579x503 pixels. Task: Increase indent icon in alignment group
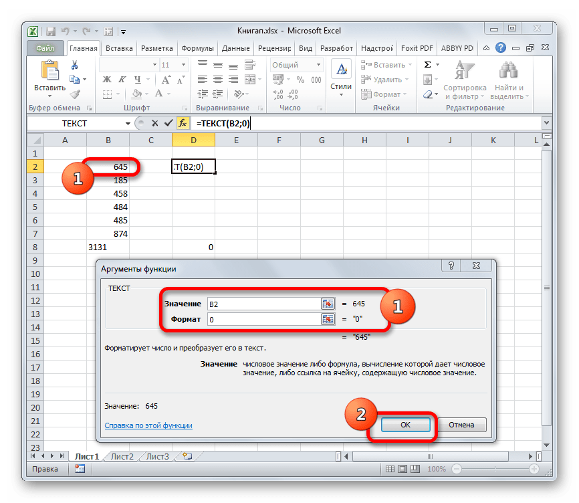pos(218,94)
